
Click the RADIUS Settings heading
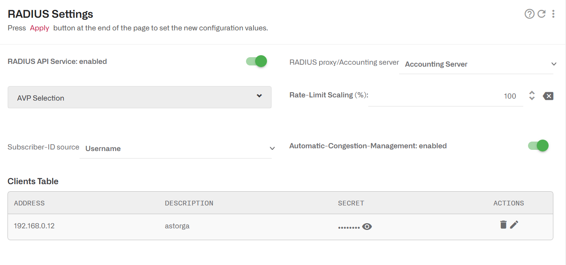50,14
